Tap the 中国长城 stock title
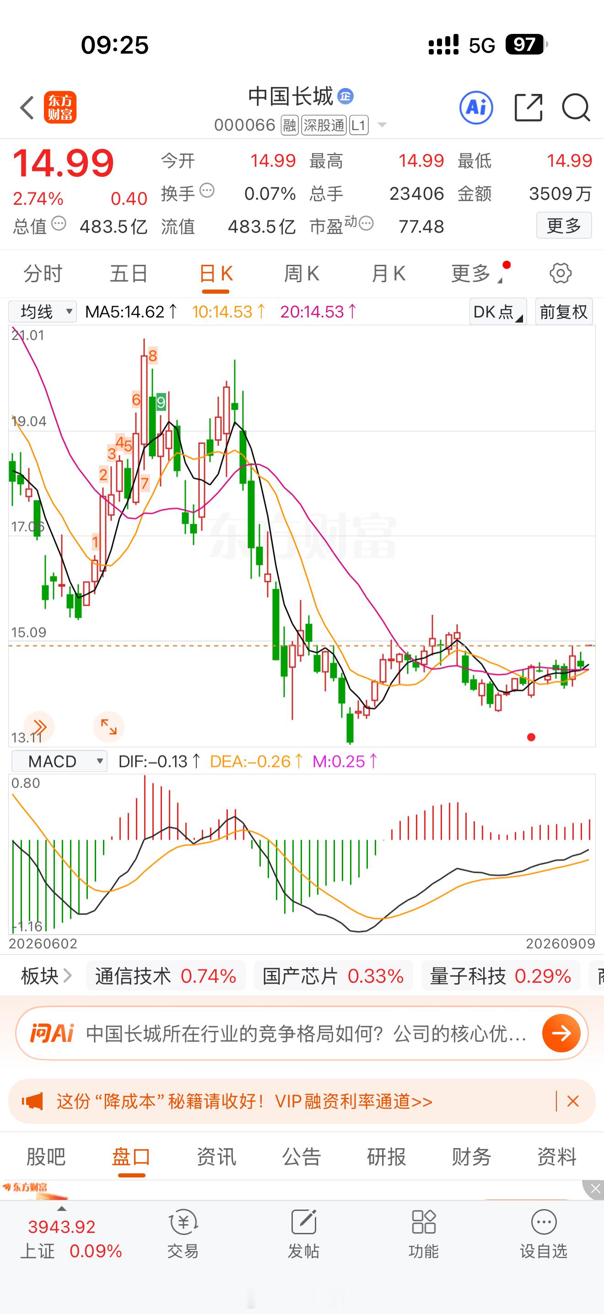 point(290,96)
